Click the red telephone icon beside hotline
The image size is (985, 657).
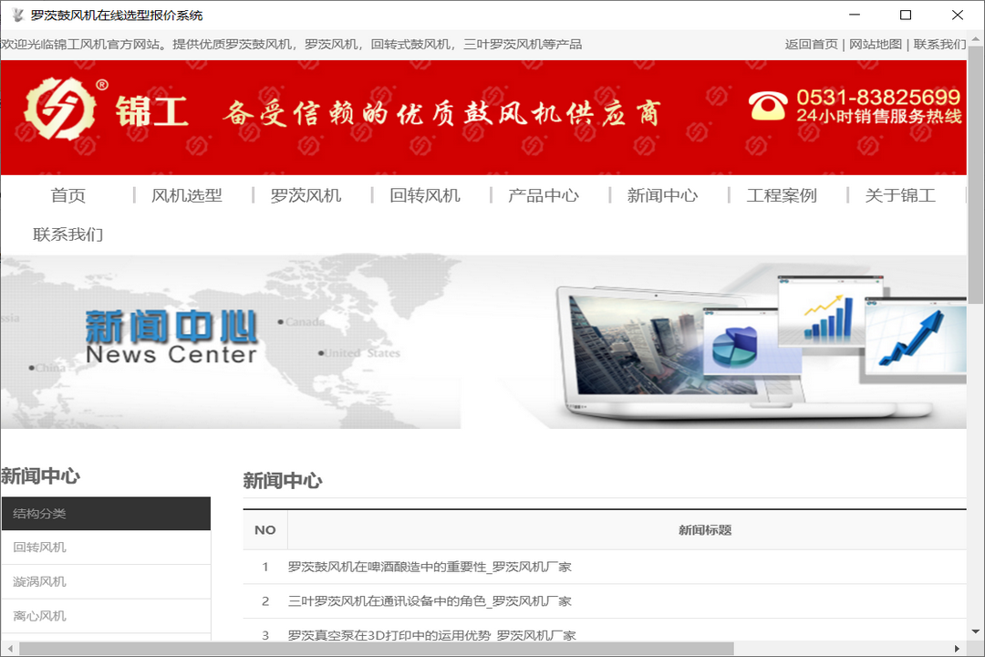[x=769, y=107]
